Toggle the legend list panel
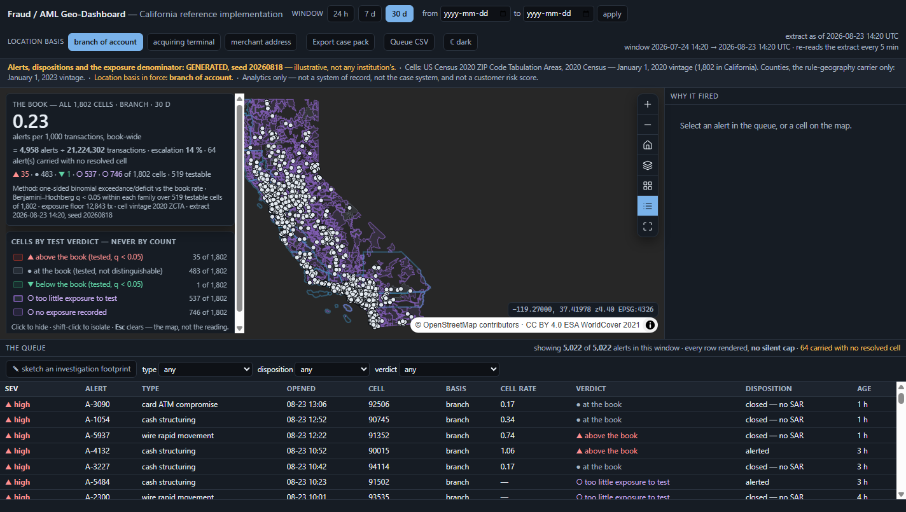The width and height of the screenshot is (906, 512). click(x=648, y=206)
